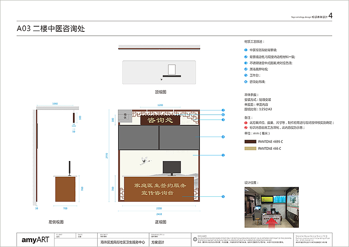This screenshot has width=349, height=247.
Task: Click red note marker 1 under 备注
Action: [246, 123]
